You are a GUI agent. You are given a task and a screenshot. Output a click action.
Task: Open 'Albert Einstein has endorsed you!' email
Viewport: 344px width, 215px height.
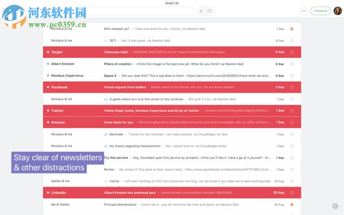pyautogui.click(x=172, y=193)
